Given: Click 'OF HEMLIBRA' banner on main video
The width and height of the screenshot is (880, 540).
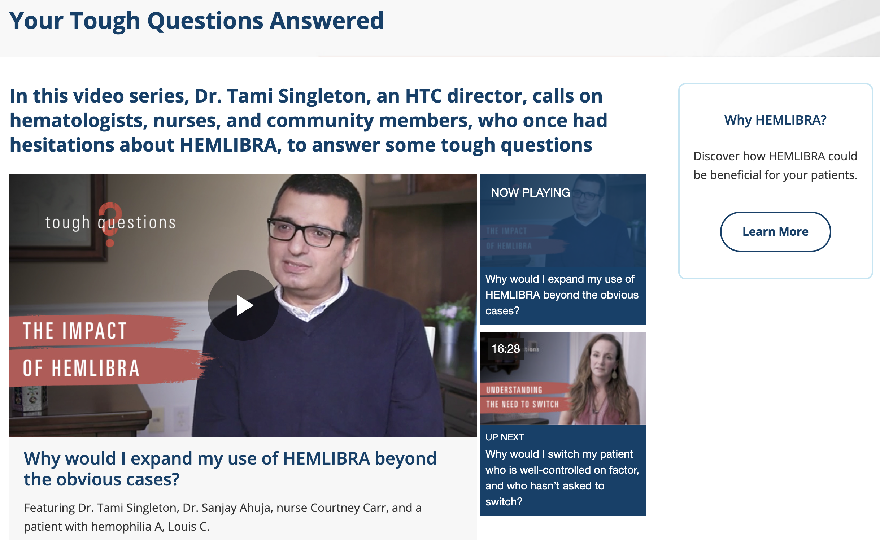Looking at the screenshot, I should pyautogui.click(x=81, y=368).
